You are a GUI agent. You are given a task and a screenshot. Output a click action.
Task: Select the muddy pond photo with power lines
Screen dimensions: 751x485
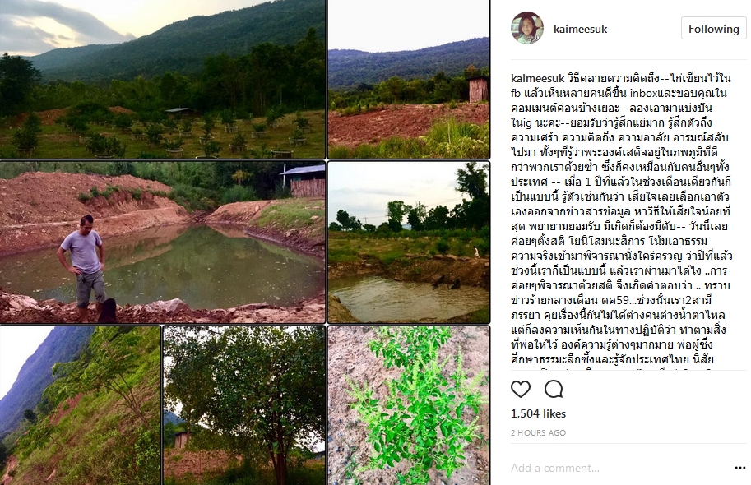[409, 242]
